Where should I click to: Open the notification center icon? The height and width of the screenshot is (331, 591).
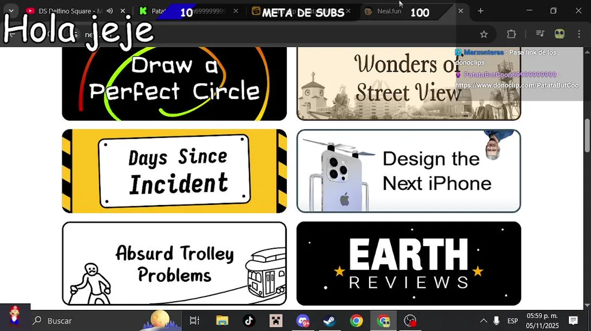coord(573,320)
